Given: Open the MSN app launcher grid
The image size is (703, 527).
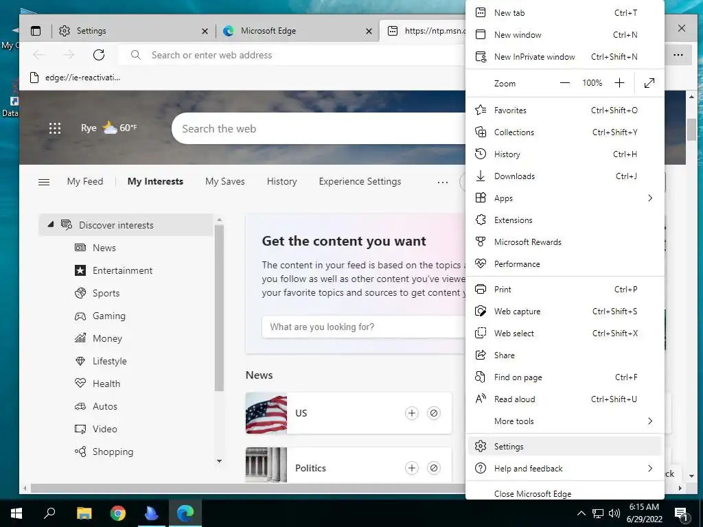Looking at the screenshot, I should [55, 128].
